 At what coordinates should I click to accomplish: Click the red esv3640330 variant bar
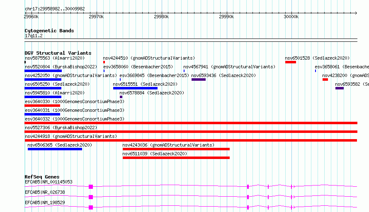(42, 106)
